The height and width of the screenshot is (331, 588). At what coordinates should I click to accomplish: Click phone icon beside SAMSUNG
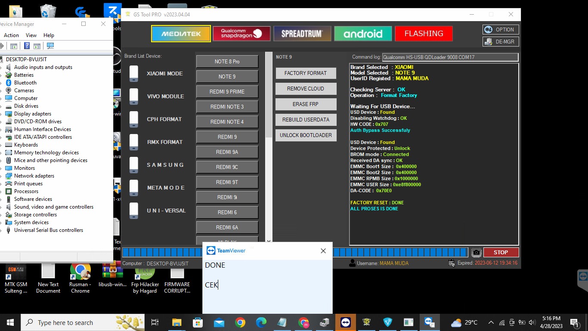(x=134, y=165)
